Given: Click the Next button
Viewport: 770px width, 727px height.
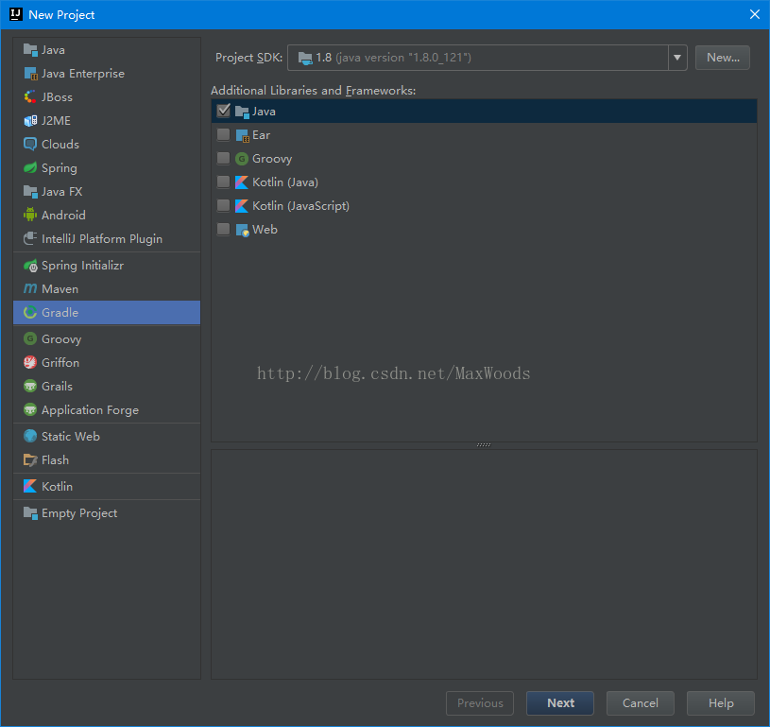Looking at the screenshot, I should pos(560,703).
